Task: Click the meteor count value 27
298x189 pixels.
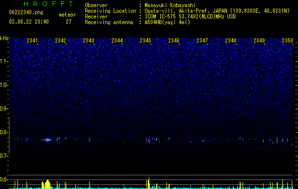Action: coord(69,22)
